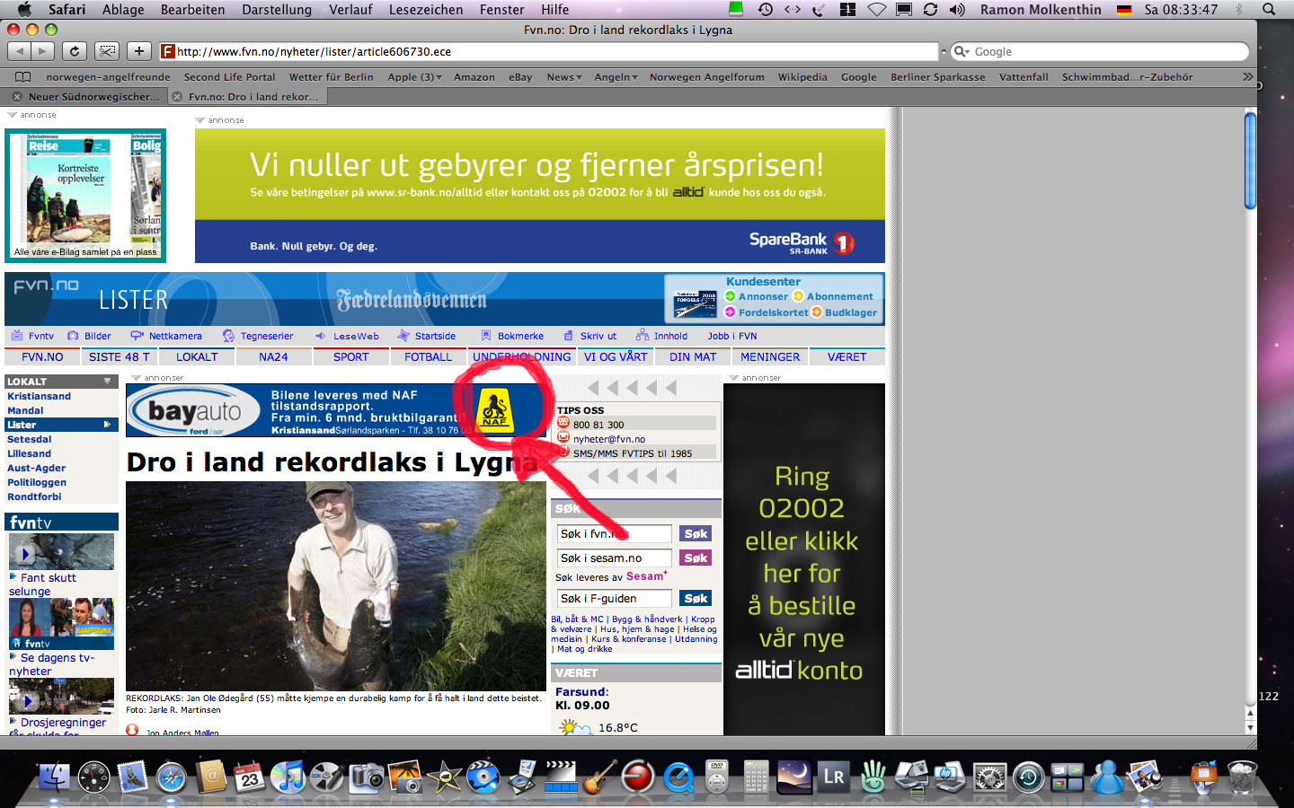Select the SPORT navigation tab
Screen dimensions: 1294x808
351,357
